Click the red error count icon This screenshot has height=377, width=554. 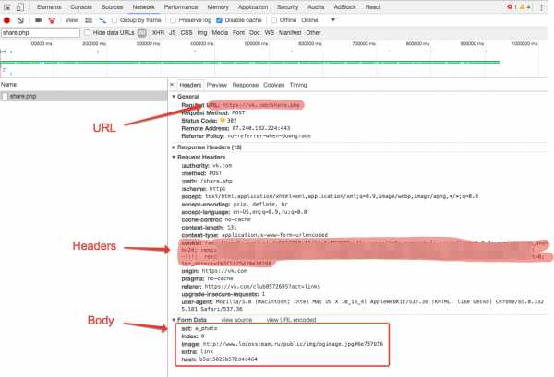pyautogui.click(x=510, y=6)
